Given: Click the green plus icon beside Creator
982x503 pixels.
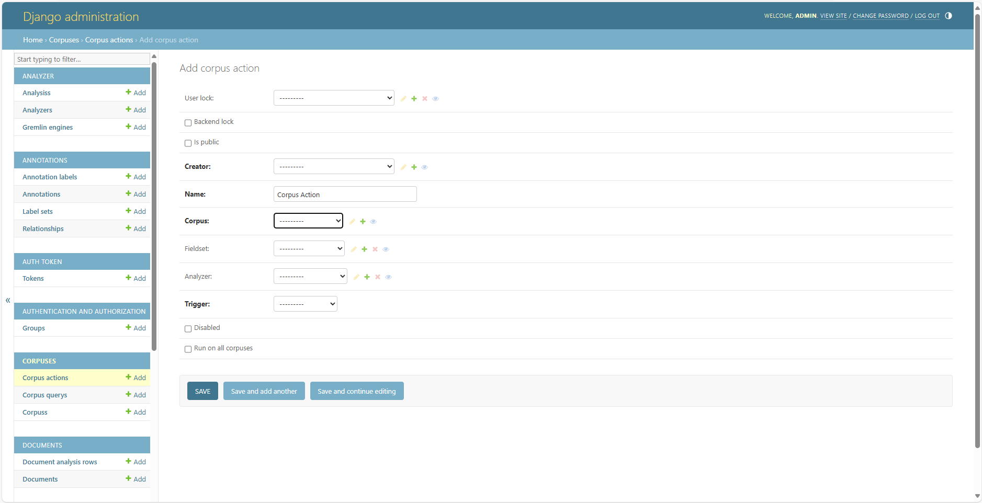Looking at the screenshot, I should pos(414,167).
